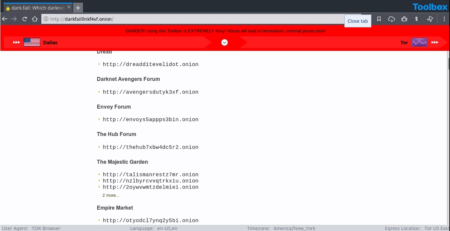
Task: Click the triple arrows beside the US flag
Action: [17, 42]
